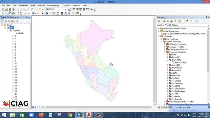Click Connect To Folder in Catalog
This screenshot has width=210, height=118.
click(x=187, y=21)
